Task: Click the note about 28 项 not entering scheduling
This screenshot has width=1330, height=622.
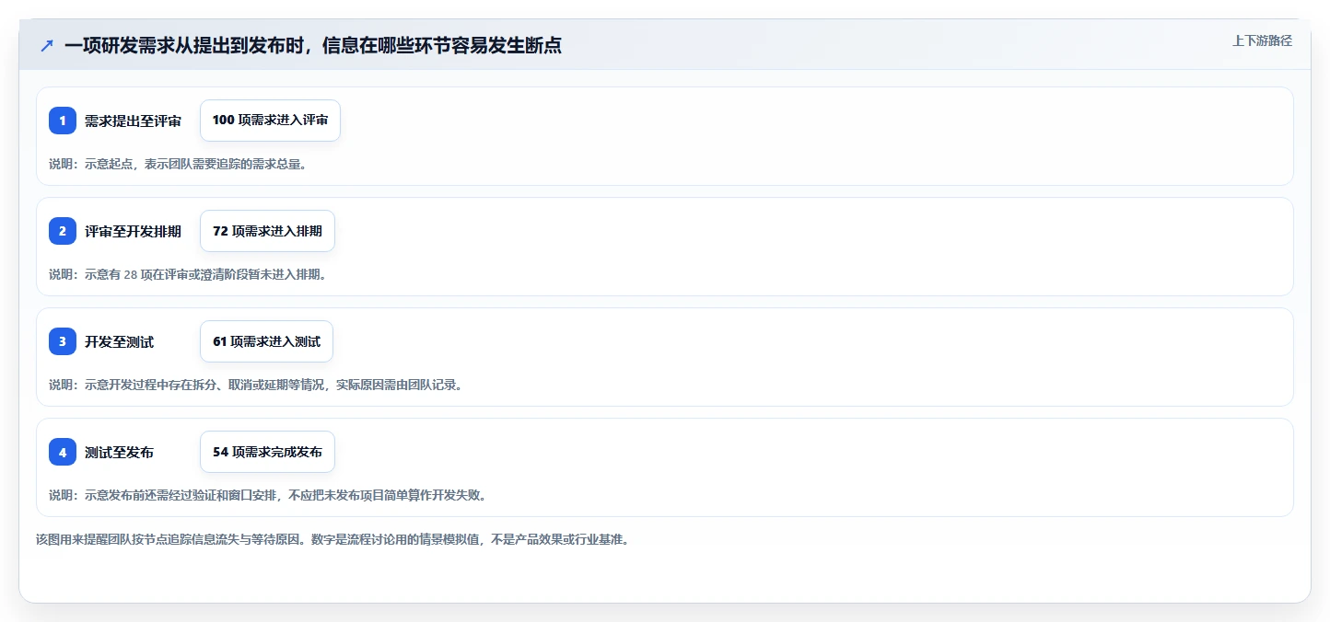Action: (188, 274)
